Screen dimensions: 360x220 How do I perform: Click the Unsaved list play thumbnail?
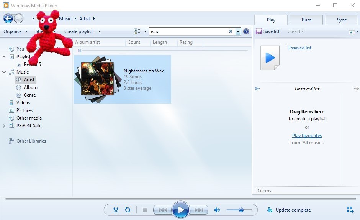270,58
